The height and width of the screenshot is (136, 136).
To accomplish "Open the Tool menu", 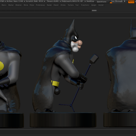I will click(x=77, y=5).
